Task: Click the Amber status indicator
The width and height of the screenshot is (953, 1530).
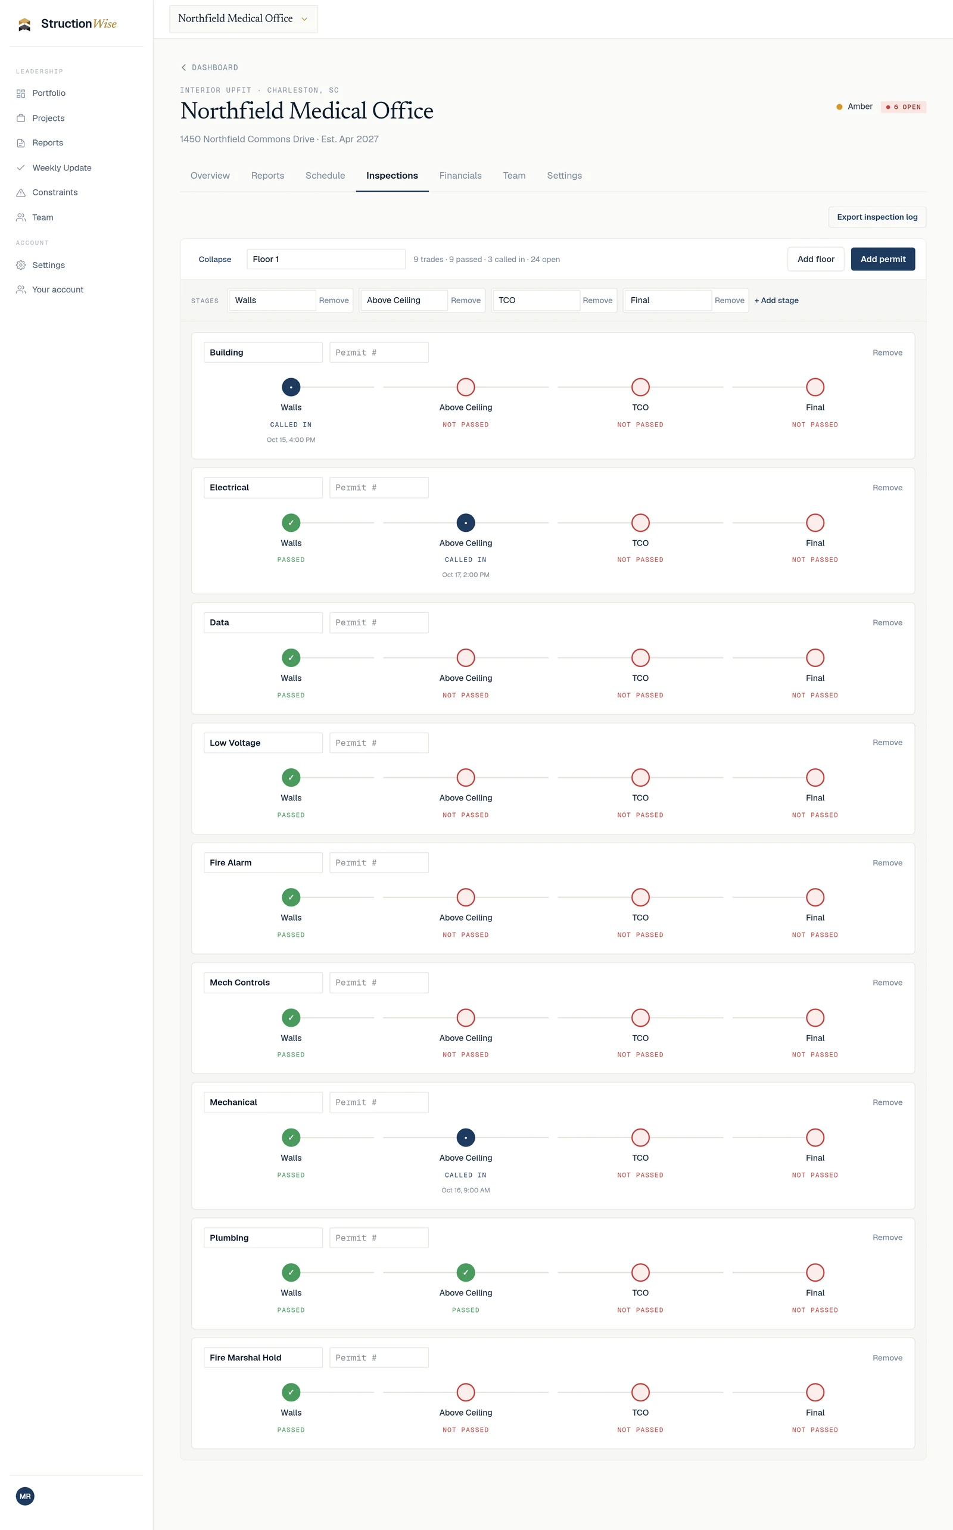Action: (x=854, y=107)
